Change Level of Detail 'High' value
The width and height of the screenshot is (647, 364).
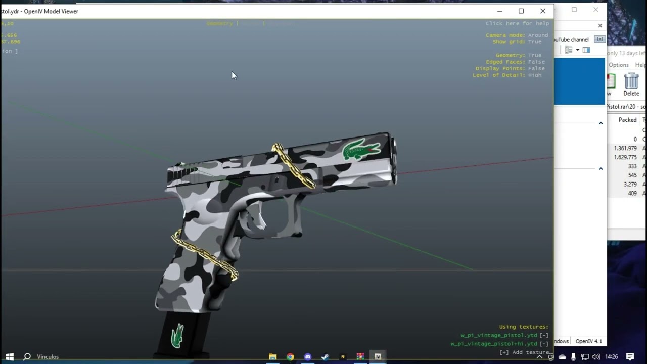point(535,75)
